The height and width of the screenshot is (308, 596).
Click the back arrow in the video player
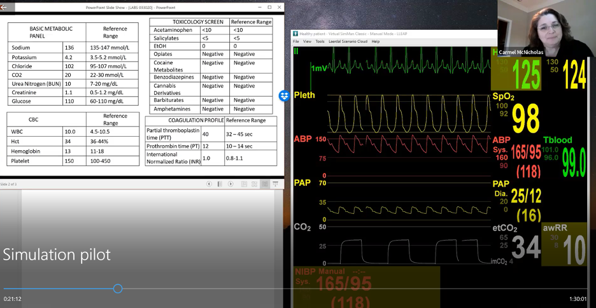click(4, 7)
